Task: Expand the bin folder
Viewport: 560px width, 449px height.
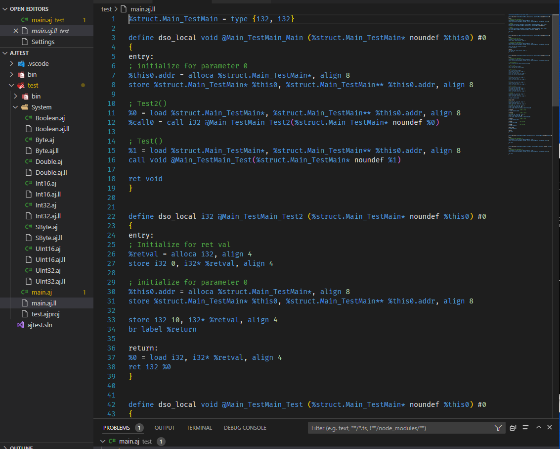Action: pos(15,96)
